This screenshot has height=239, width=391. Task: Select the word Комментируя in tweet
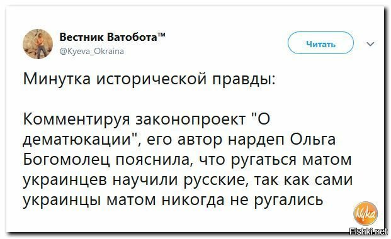(x=77, y=119)
